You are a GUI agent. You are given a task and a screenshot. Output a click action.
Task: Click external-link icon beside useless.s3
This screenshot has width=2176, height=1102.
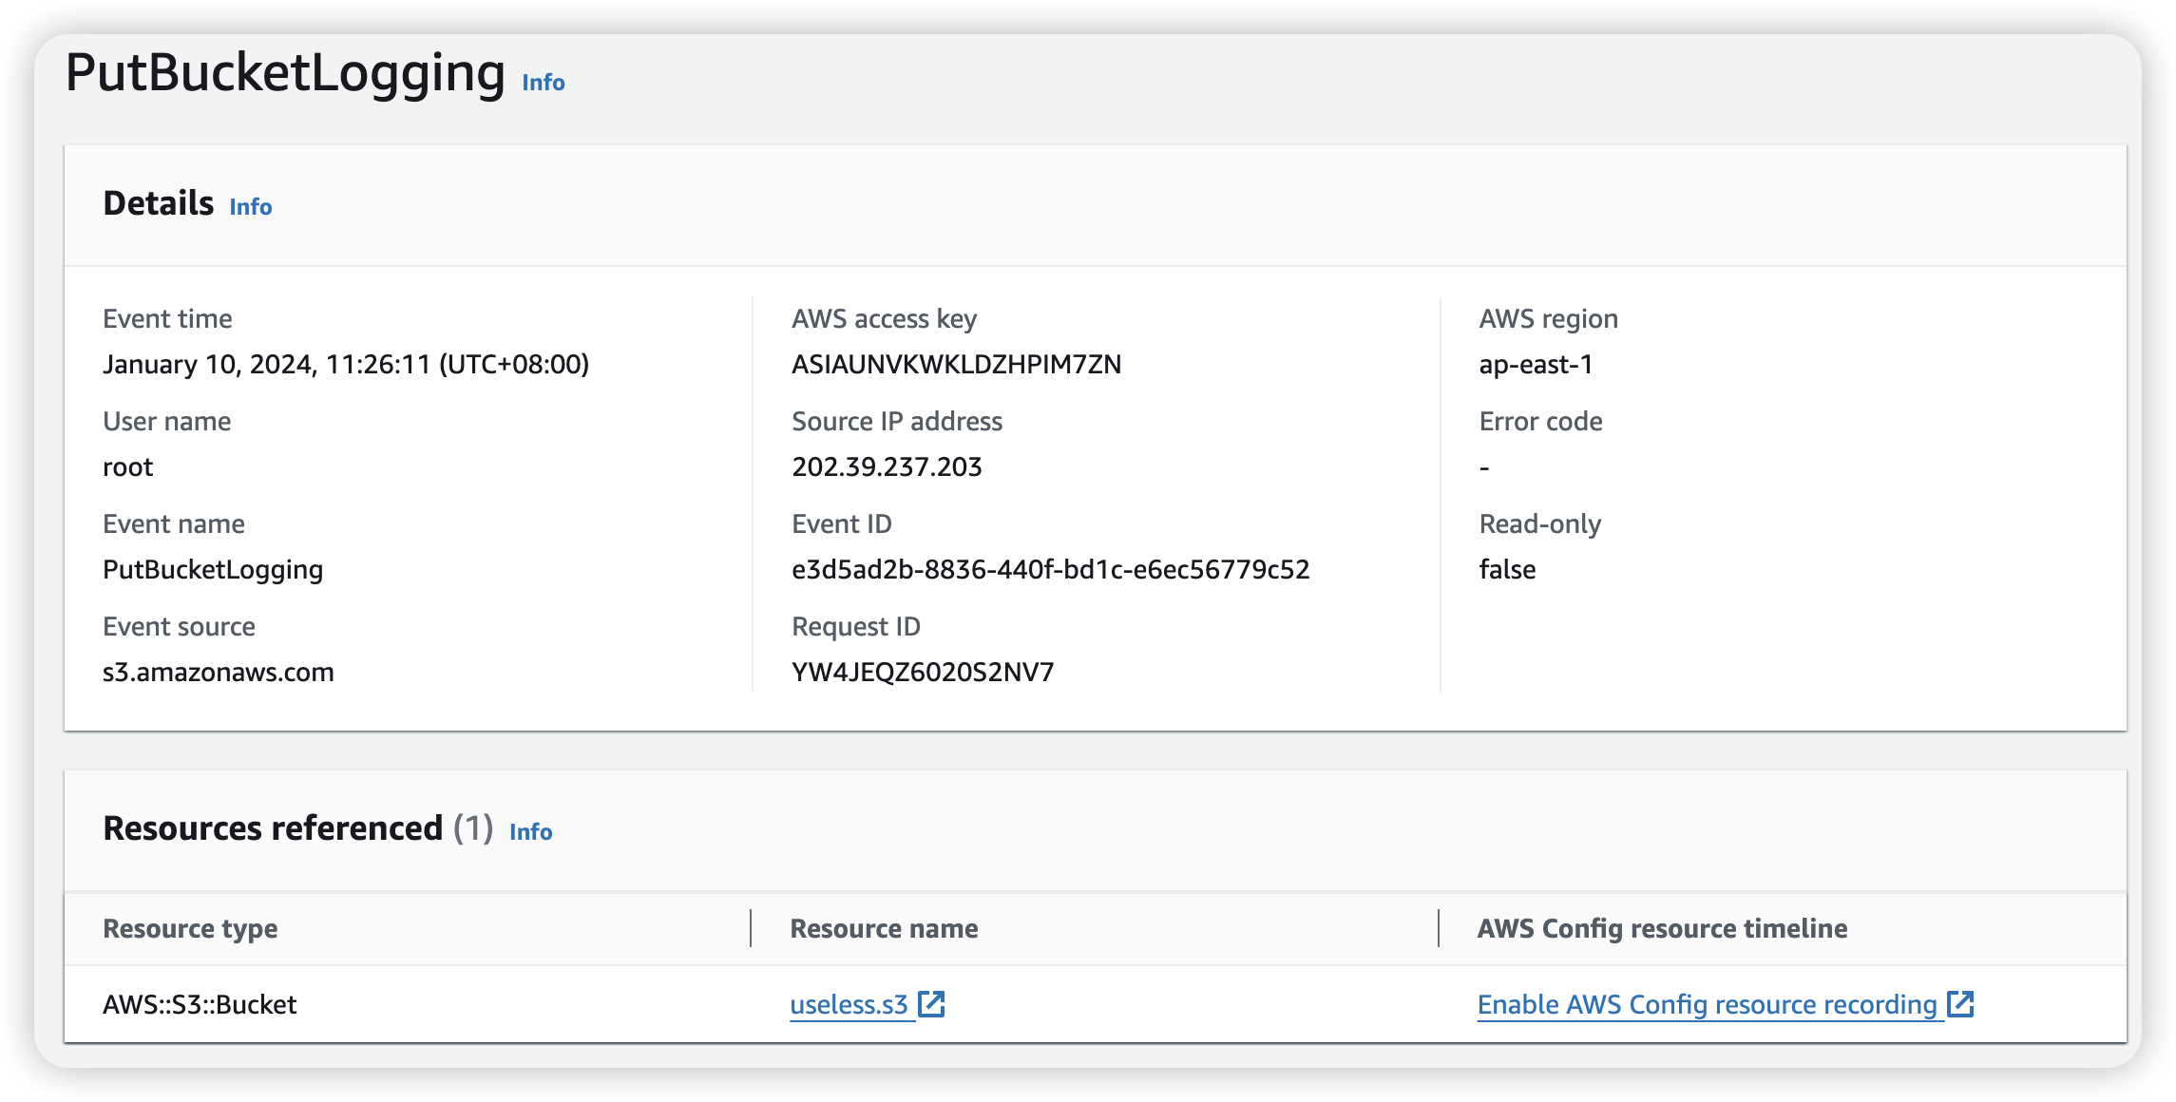click(x=931, y=1004)
